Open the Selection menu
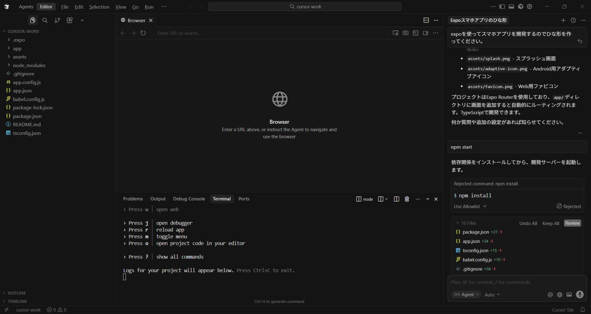This screenshot has width=591, height=314. click(99, 7)
